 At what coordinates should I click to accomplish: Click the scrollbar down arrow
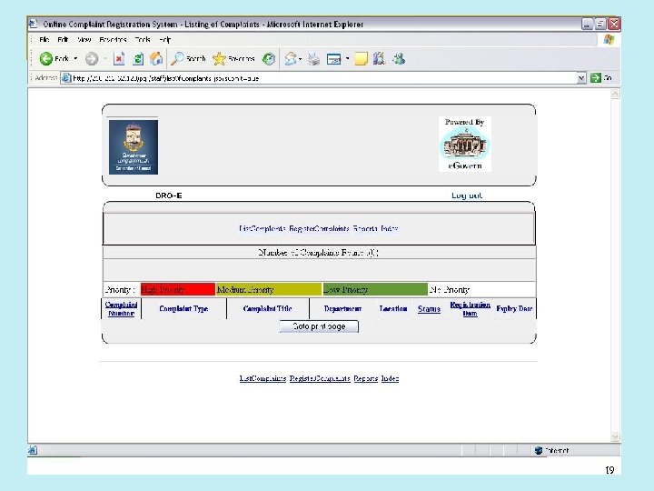pyautogui.click(x=615, y=437)
